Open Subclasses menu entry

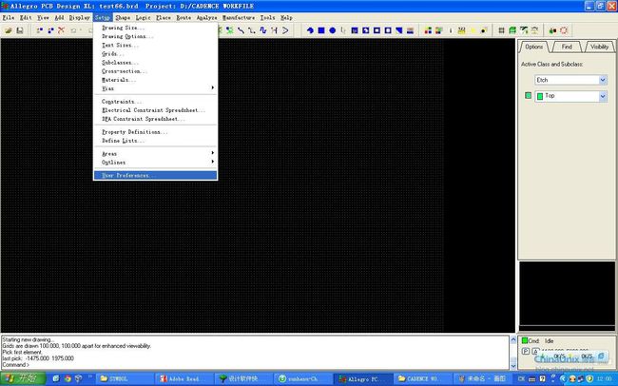coord(155,63)
